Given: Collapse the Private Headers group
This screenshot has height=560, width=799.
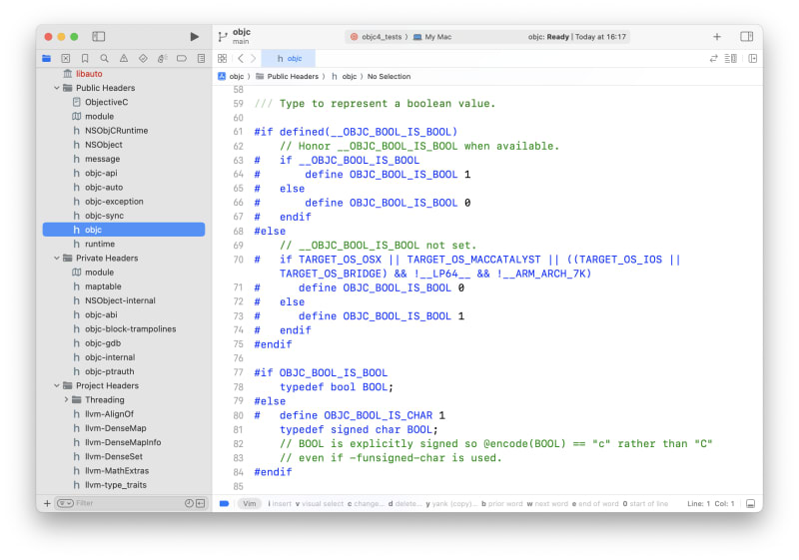Looking at the screenshot, I should coord(57,259).
